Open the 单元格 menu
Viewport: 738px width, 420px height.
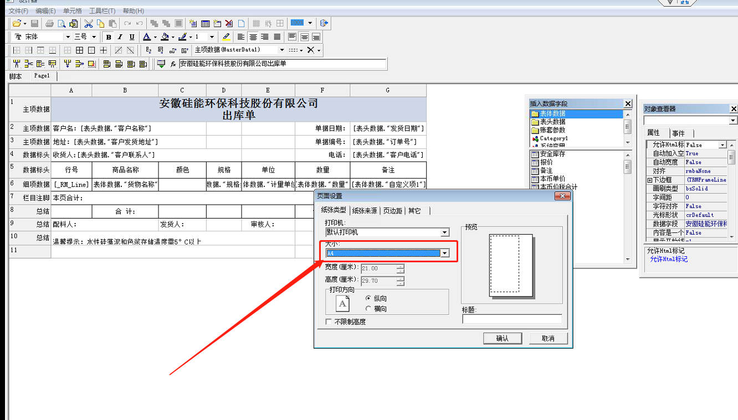pyautogui.click(x=73, y=11)
